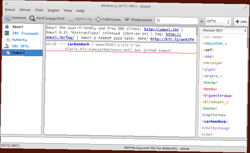Select user ChoiKyuSang in person list

pos(216,128)
